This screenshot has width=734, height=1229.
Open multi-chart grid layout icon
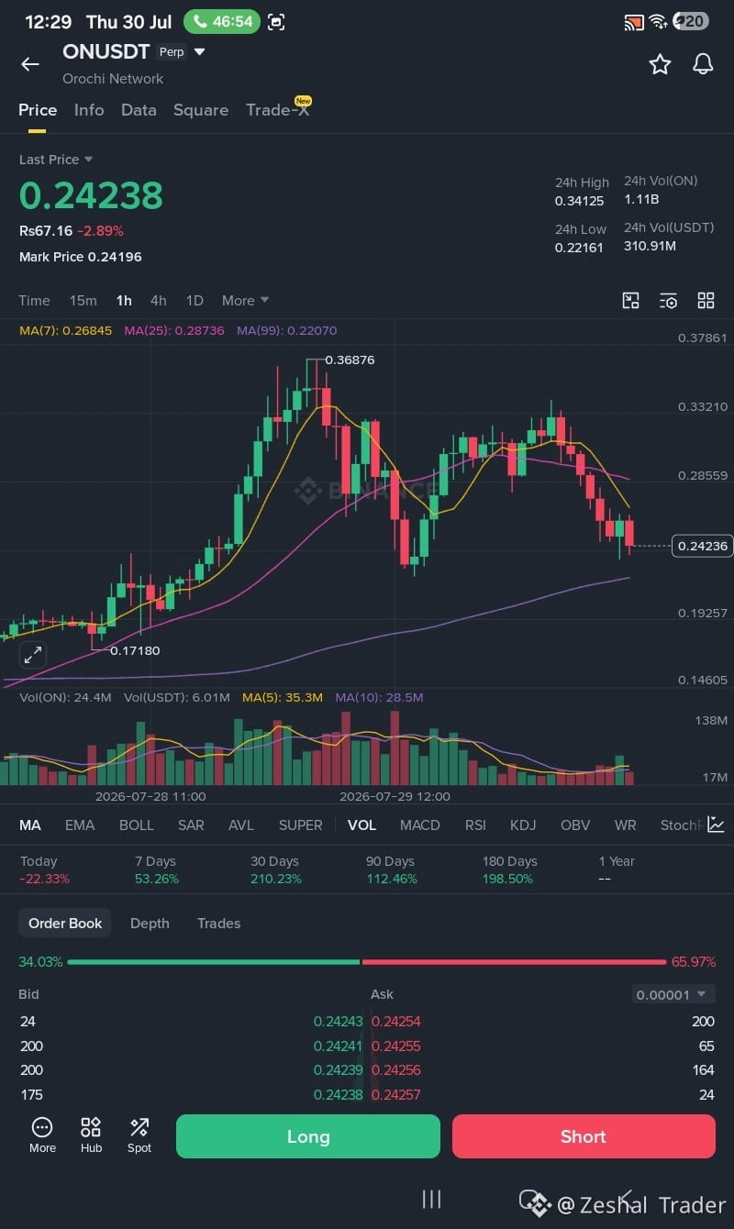pos(706,301)
